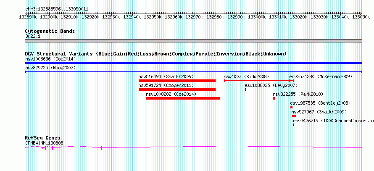Open the nsv1006656 (Coe2014) label
Screen dimensions: 374x171
coord(50,59)
